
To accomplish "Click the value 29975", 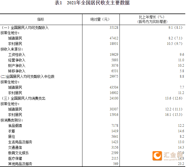I will pos(114,76).
